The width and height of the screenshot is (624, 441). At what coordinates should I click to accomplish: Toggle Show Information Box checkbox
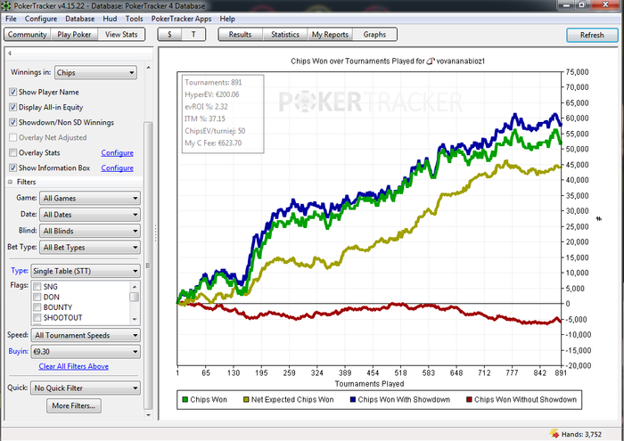coord(13,167)
